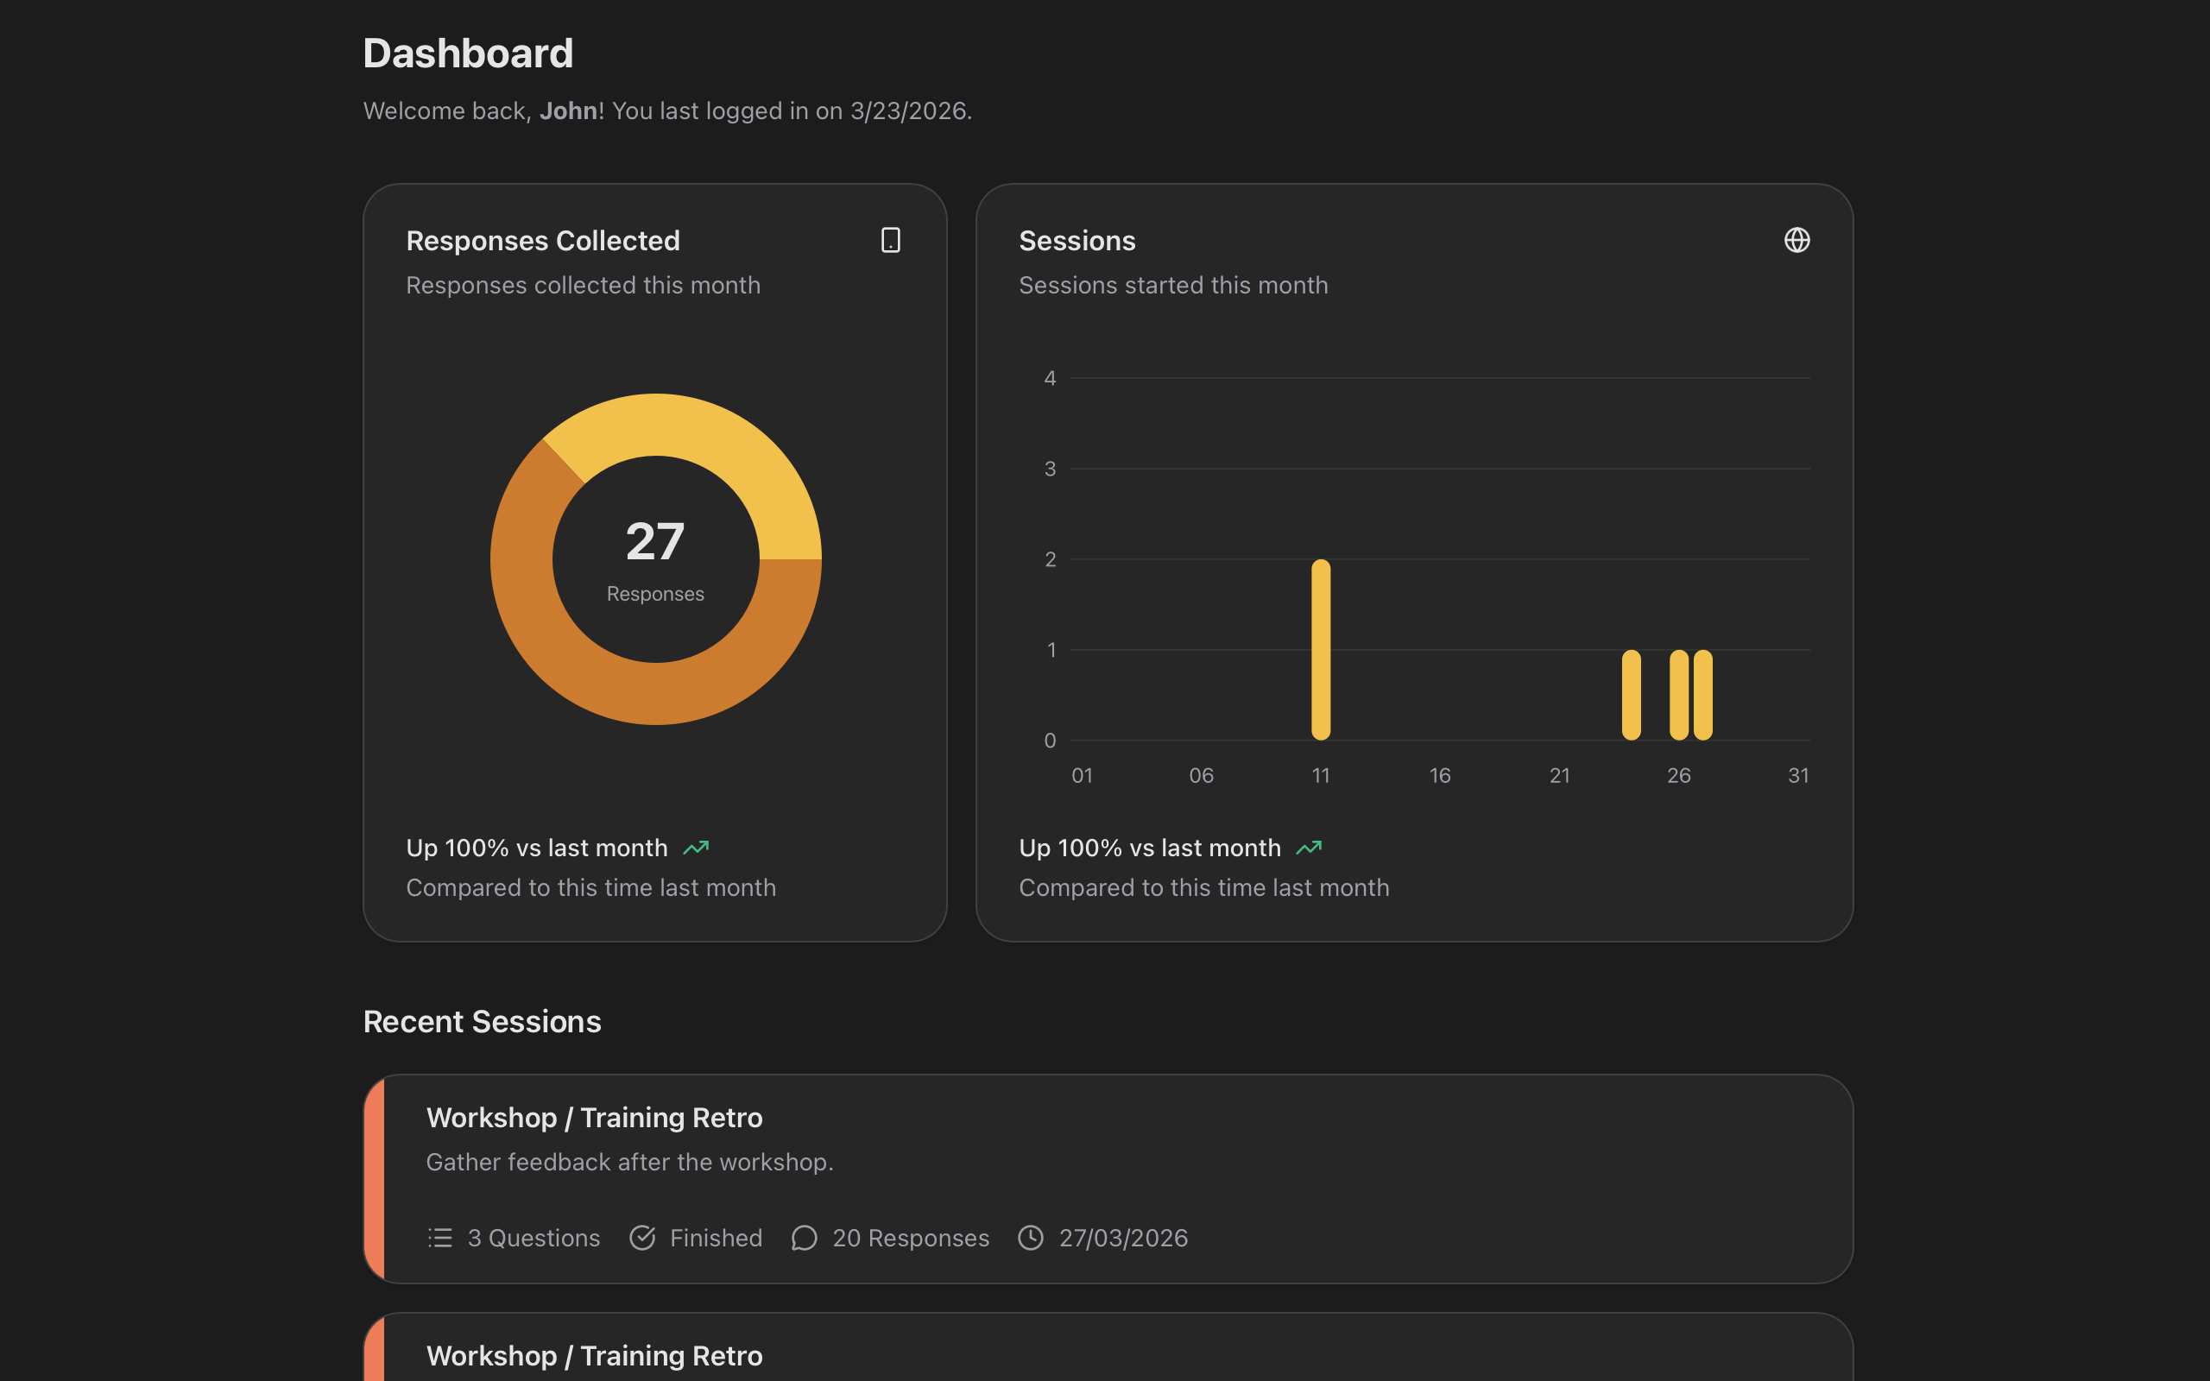The image size is (2210, 1381).
Task: Click the Dashboard page title
Action: pos(469,53)
